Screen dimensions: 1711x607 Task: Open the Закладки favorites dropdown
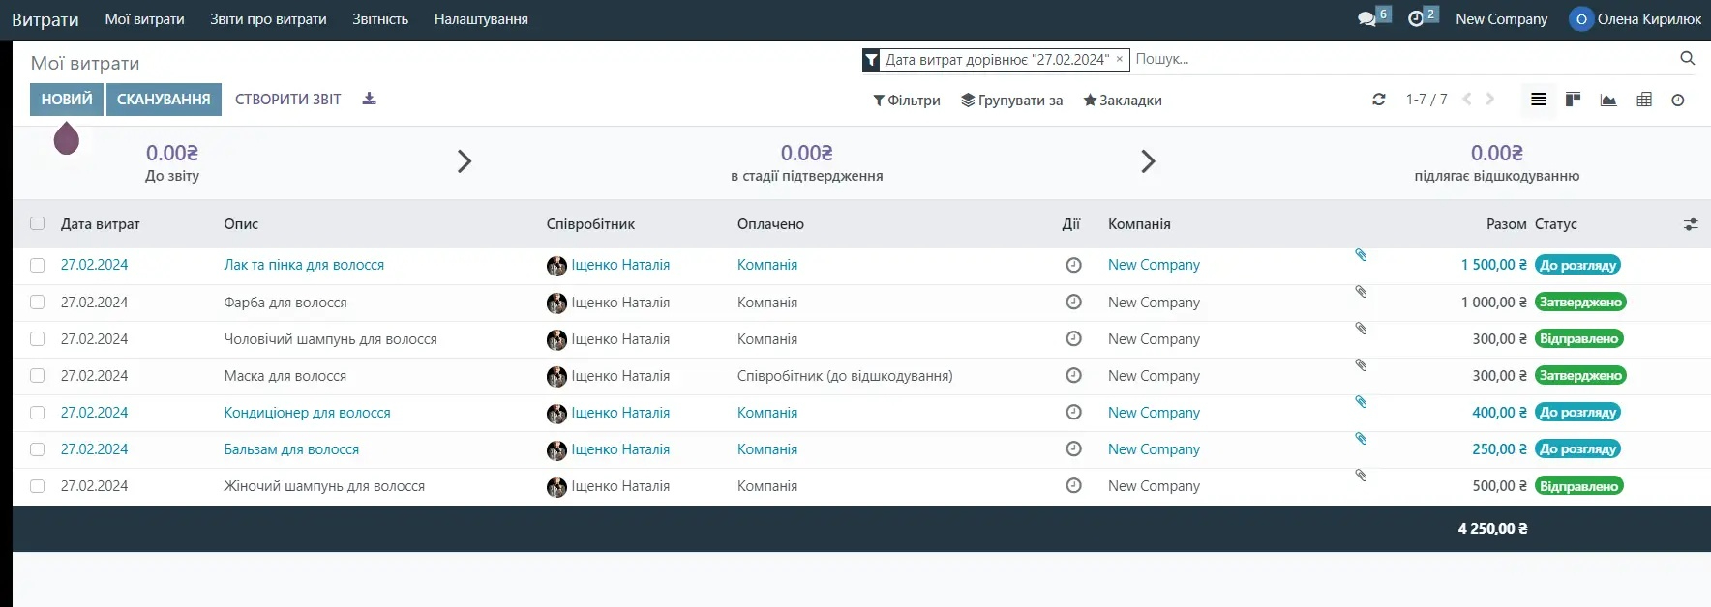pos(1123,101)
